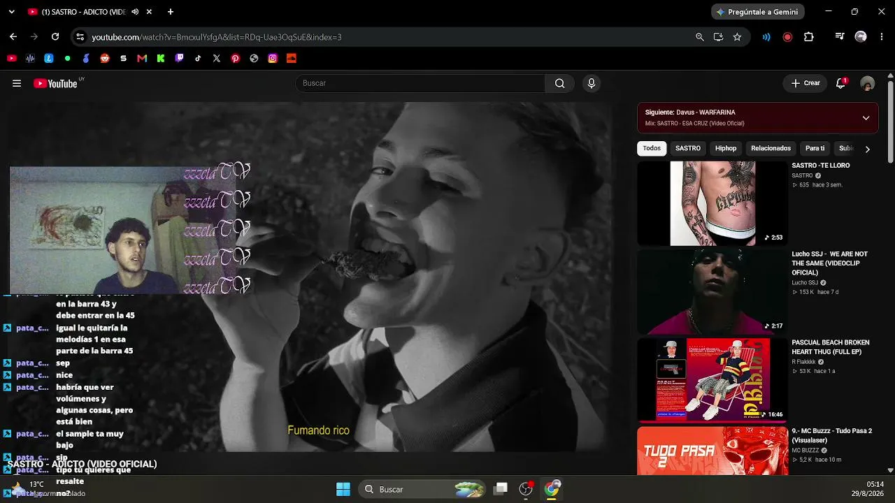Select the Para ti filter chip
The image size is (895, 503).
pos(815,148)
